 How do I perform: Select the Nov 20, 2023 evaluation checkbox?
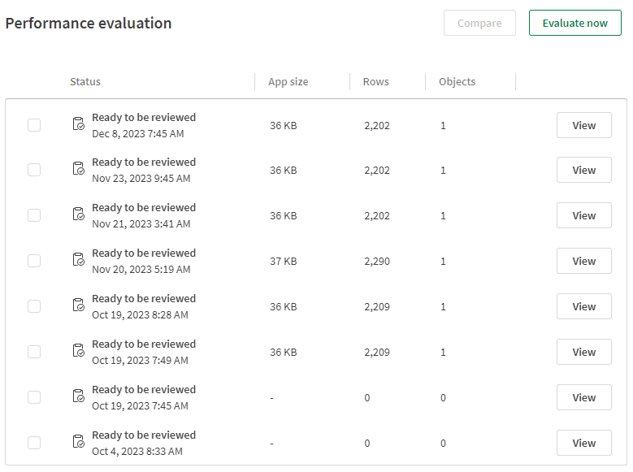[x=34, y=261]
